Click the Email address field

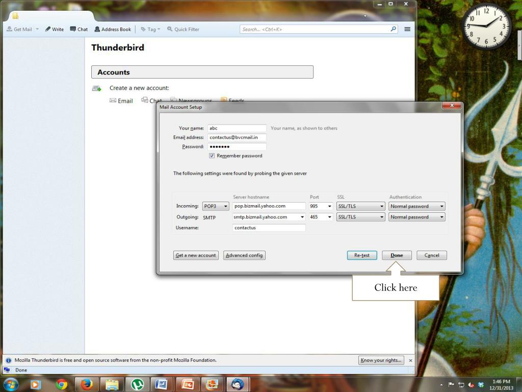click(237, 137)
